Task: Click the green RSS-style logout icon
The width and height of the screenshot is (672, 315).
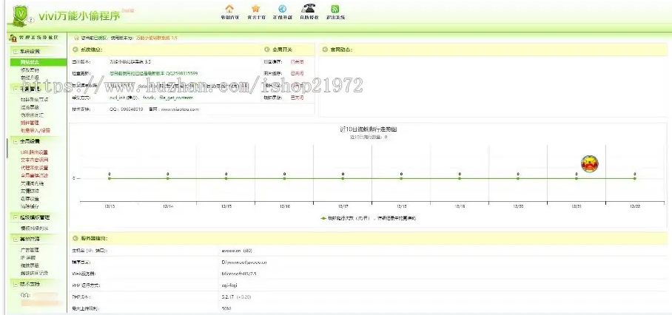Action: 335,9
